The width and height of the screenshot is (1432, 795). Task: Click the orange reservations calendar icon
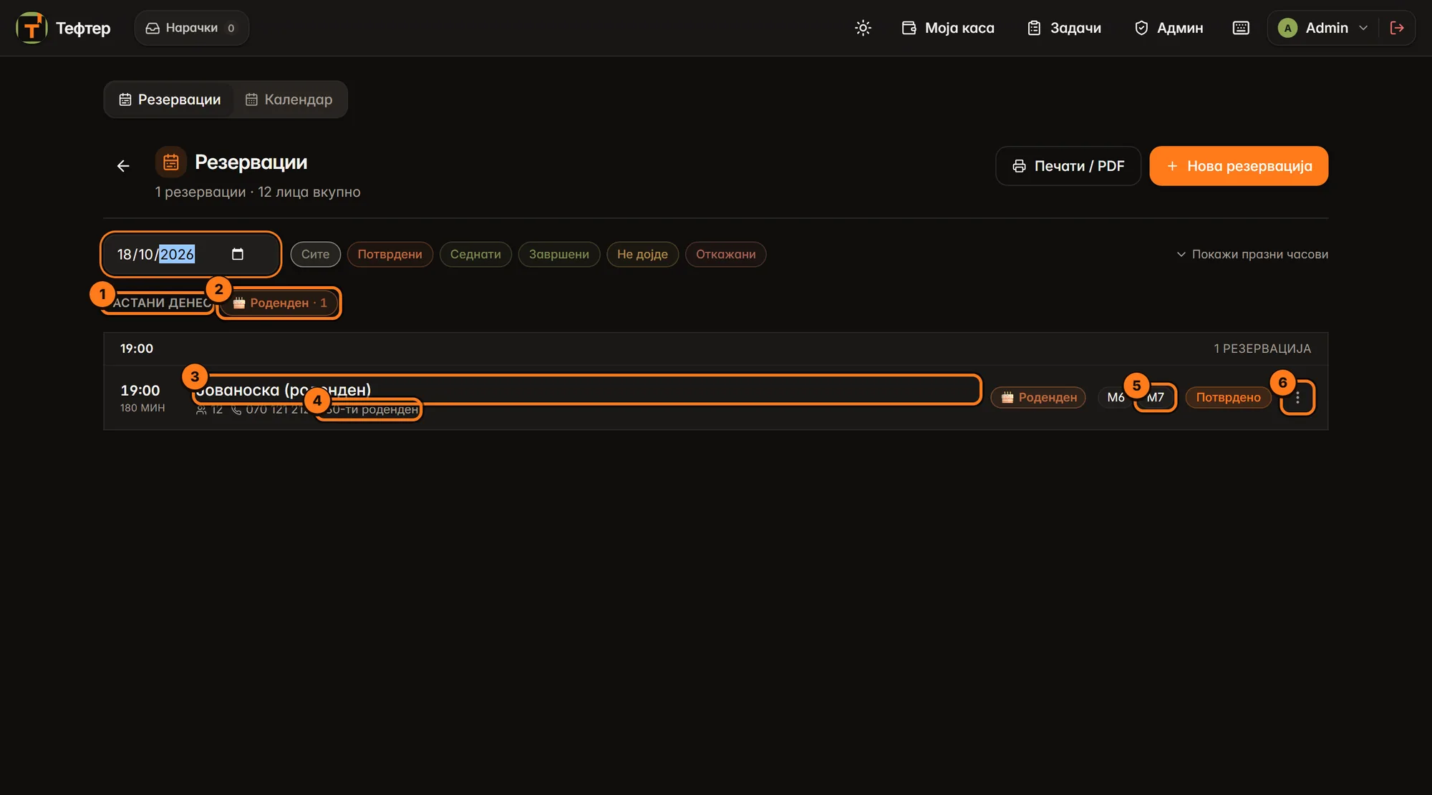tap(171, 162)
